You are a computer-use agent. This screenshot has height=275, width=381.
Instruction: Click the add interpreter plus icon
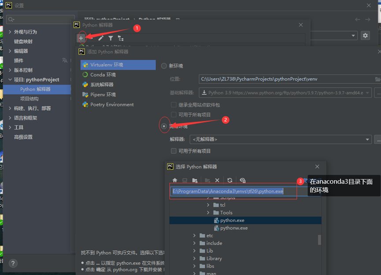(x=81, y=38)
